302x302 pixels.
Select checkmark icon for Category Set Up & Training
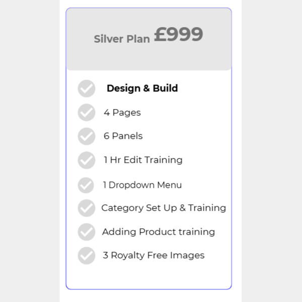click(x=87, y=208)
